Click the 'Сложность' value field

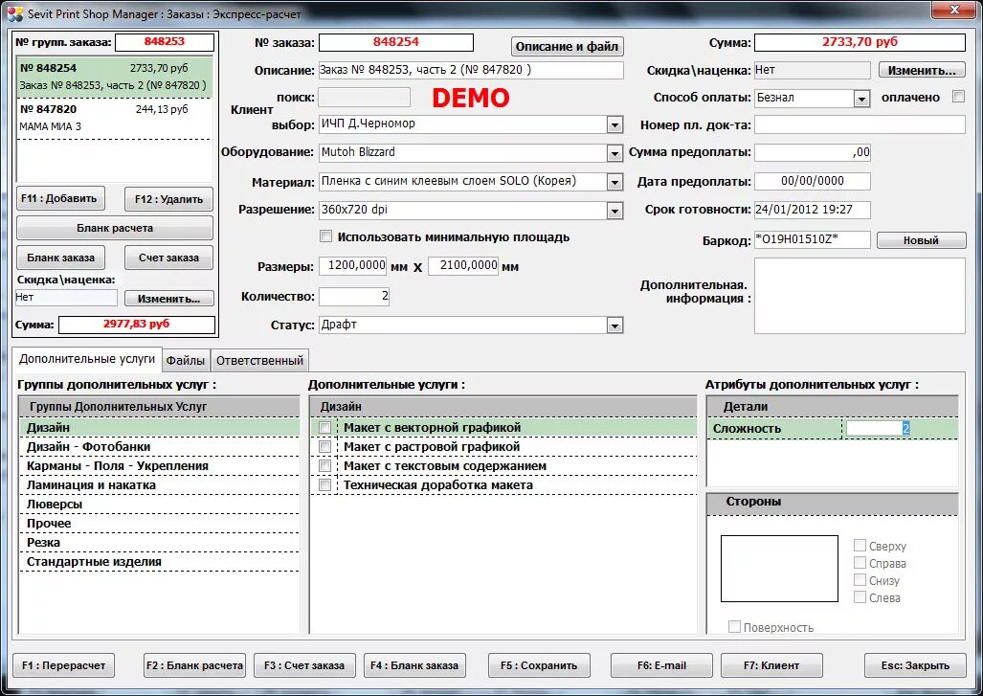click(877, 428)
